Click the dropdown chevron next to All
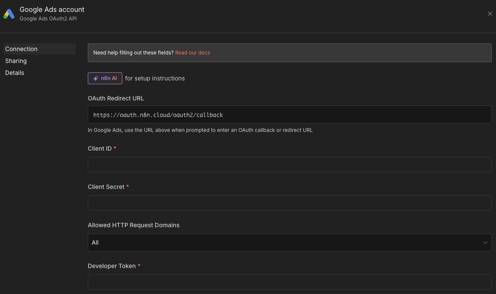 [485, 243]
